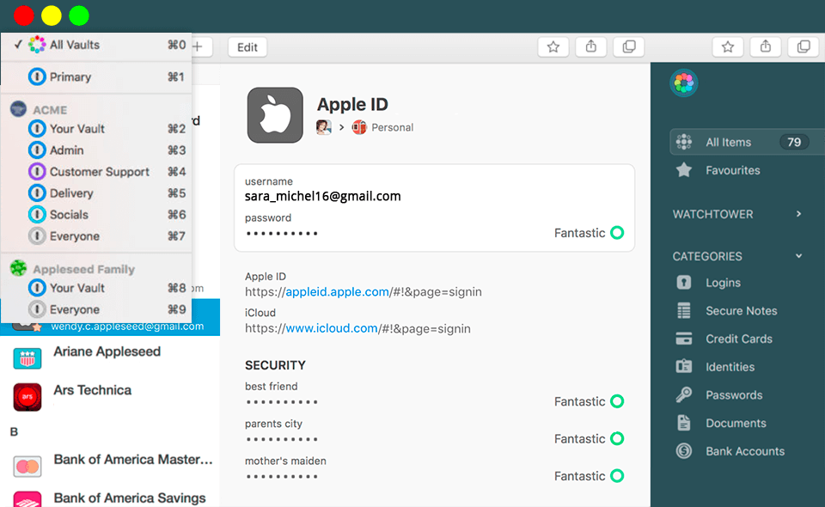
Task: Click the Edit button
Action: point(247,47)
